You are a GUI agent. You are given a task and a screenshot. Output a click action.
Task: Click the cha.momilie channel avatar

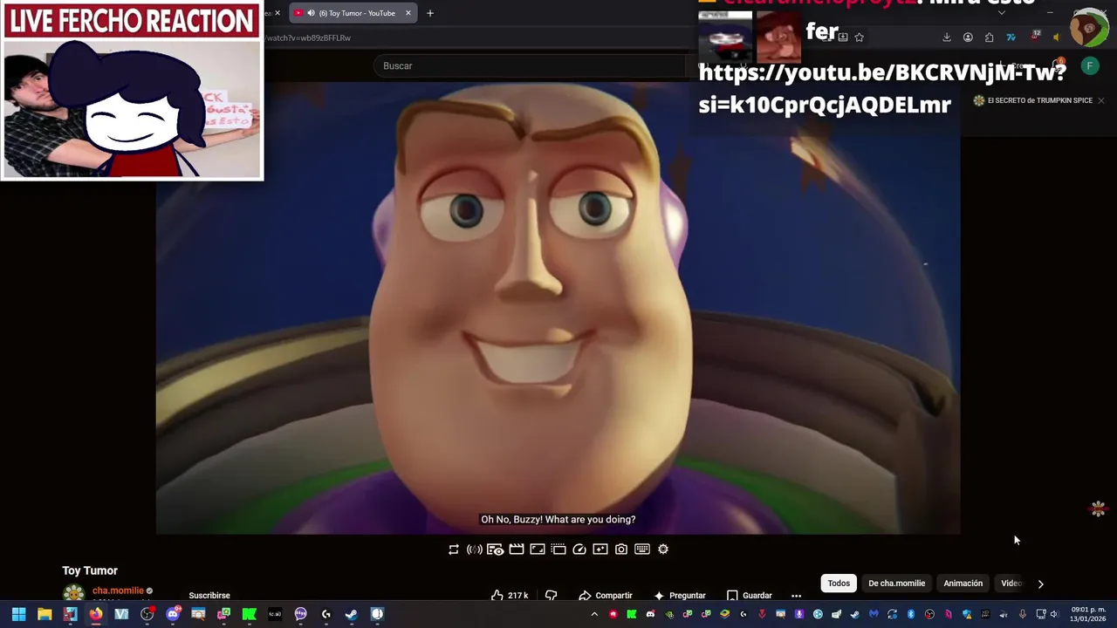(73, 594)
